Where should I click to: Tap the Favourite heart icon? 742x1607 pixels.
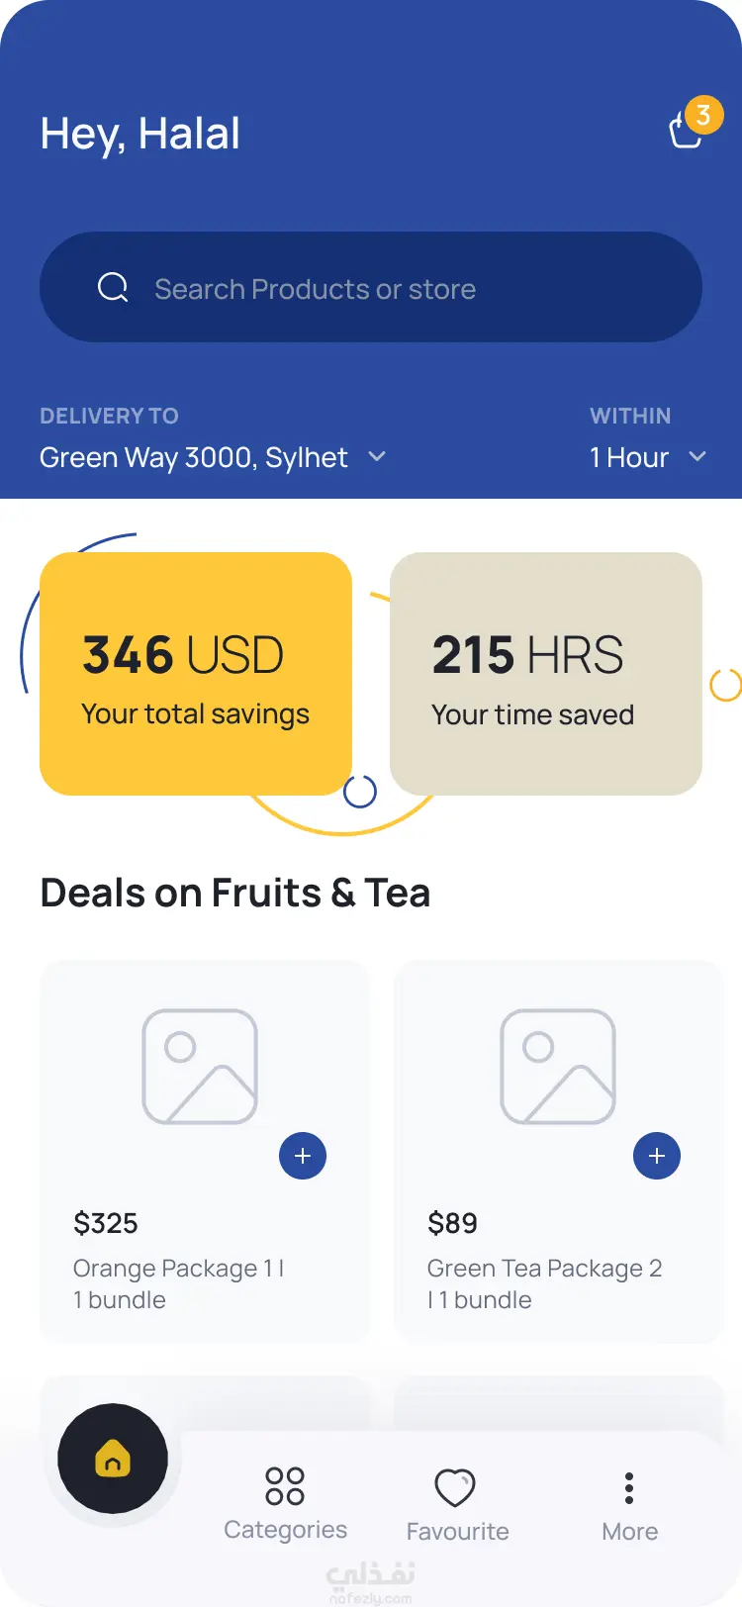(x=455, y=1487)
